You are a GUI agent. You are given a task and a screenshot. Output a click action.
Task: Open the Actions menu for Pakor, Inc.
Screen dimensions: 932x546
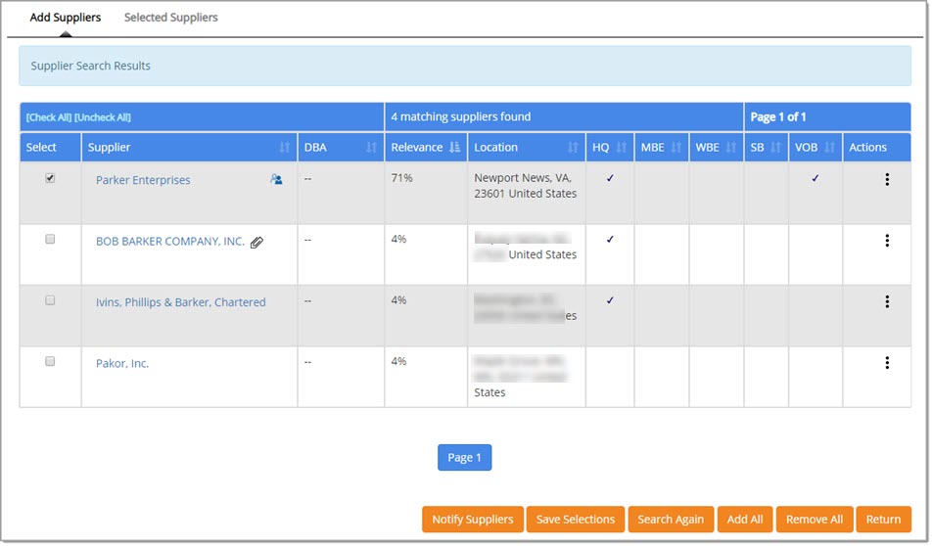[x=887, y=363]
